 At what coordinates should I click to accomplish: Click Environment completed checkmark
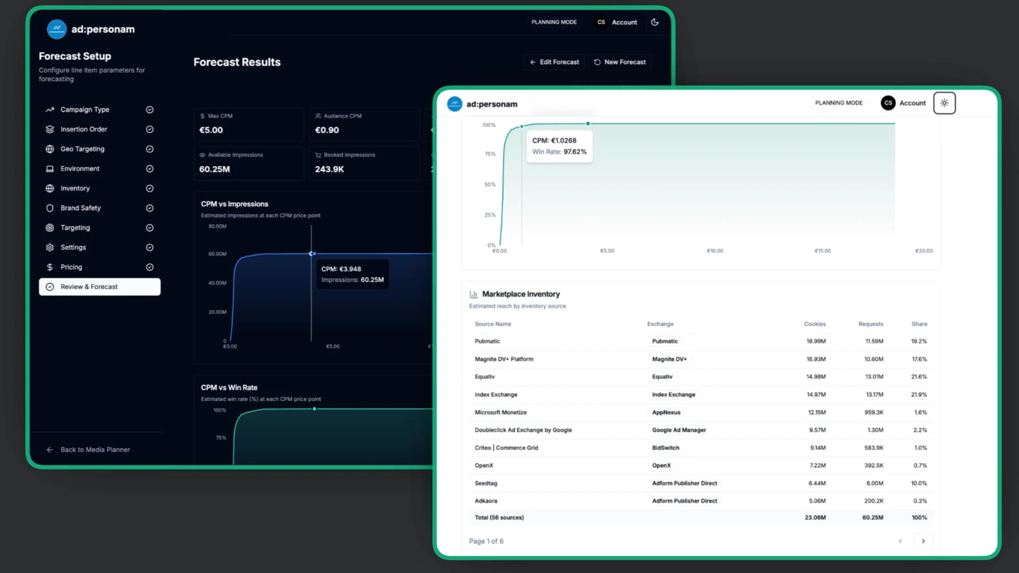tap(150, 169)
